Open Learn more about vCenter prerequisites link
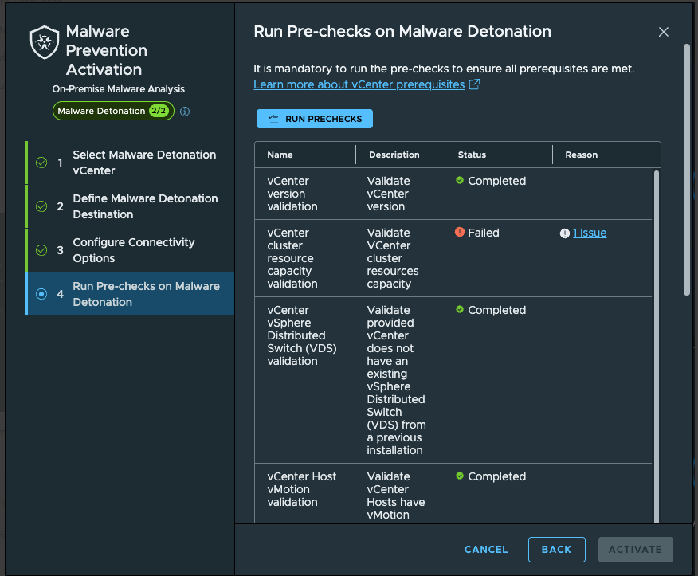Viewport: 698px width, 576px height. tap(359, 84)
